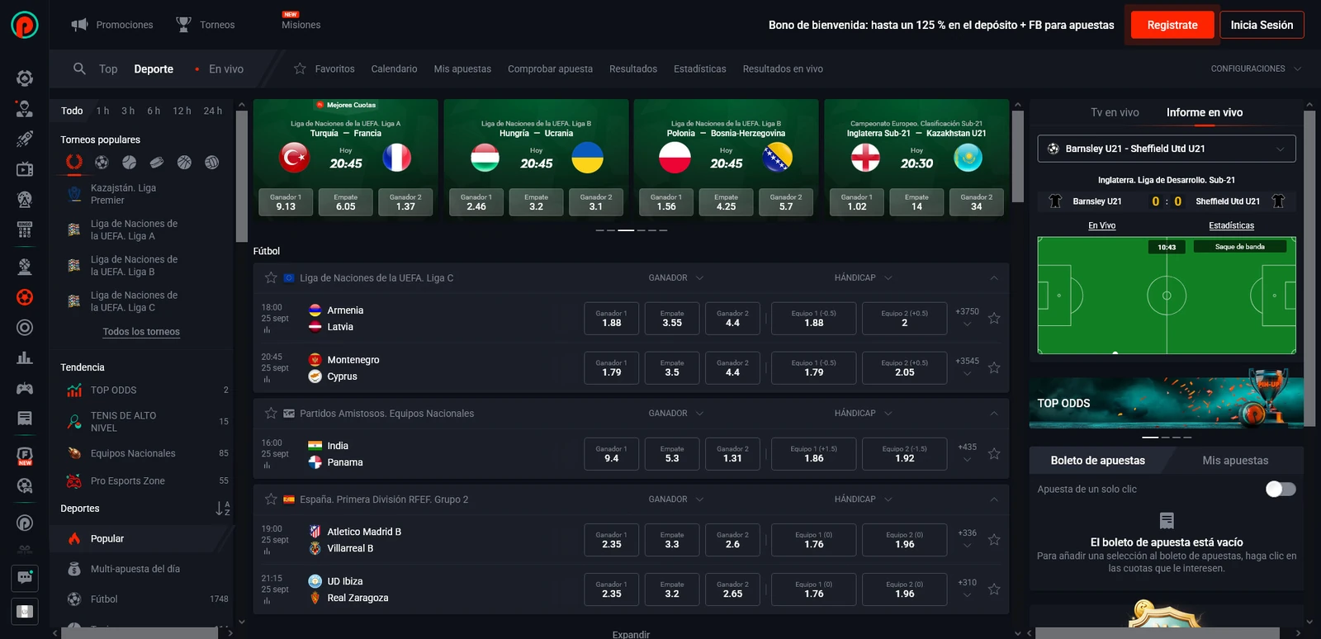Click the main content vertical scrollbar

[1017, 157]
